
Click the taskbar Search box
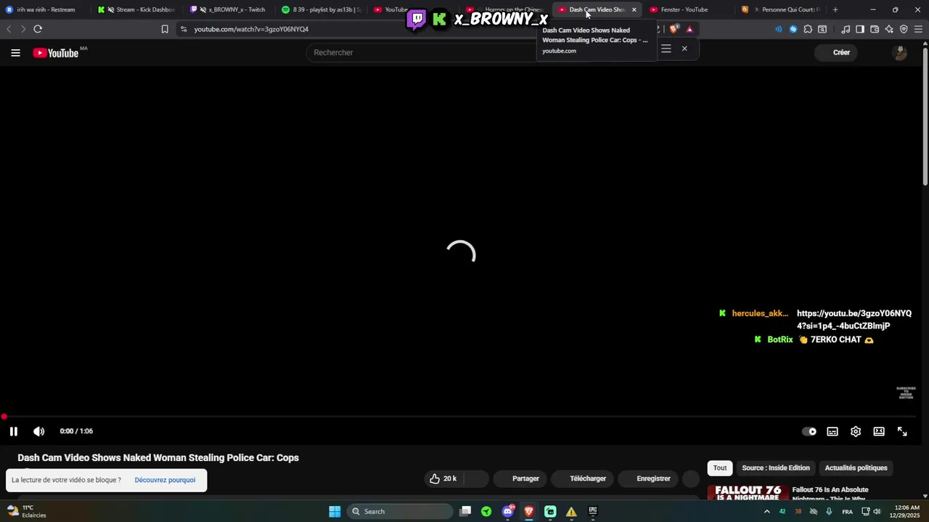(x=400, y=511)
